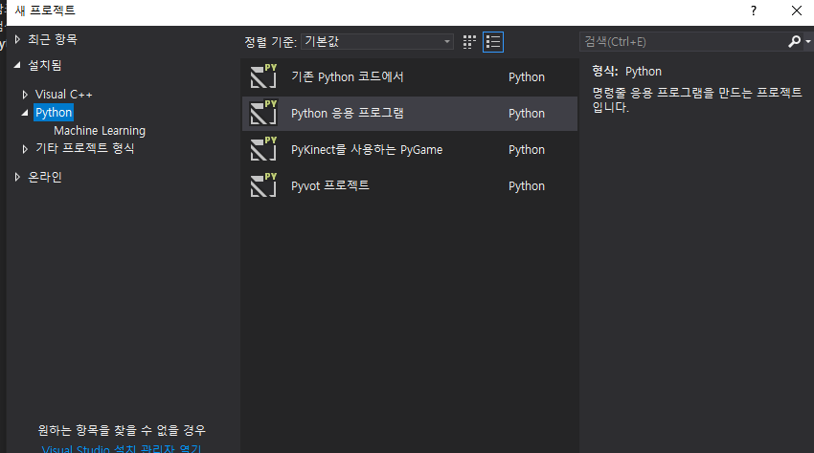
Task: Click the Pyvot 프로젝트 template icon
Action: pos(263,185)
